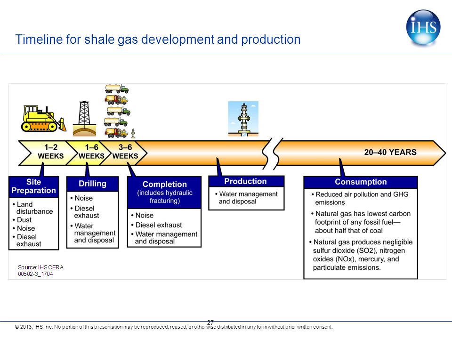452x339 pixels.
Task: Click 'Reduced air pollution and GHG emissions' bullet
Action: 360,198
